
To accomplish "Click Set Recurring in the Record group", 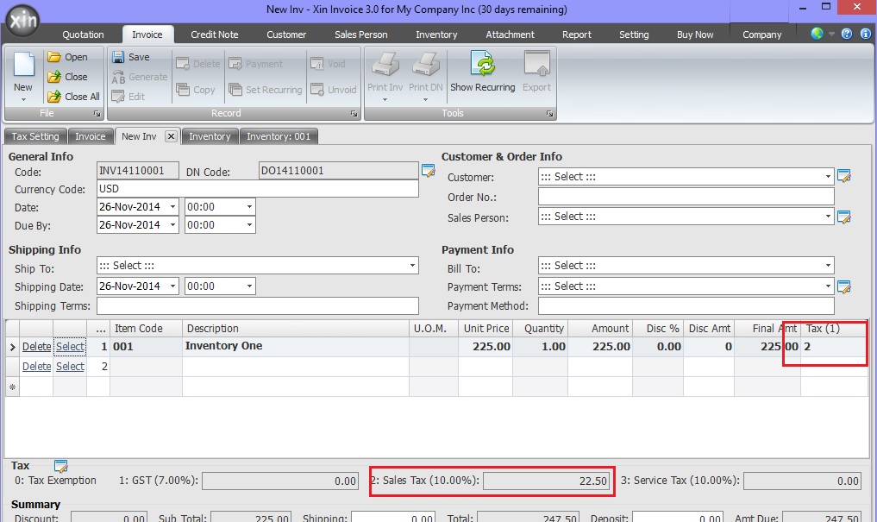I will (x=266, y=90).
